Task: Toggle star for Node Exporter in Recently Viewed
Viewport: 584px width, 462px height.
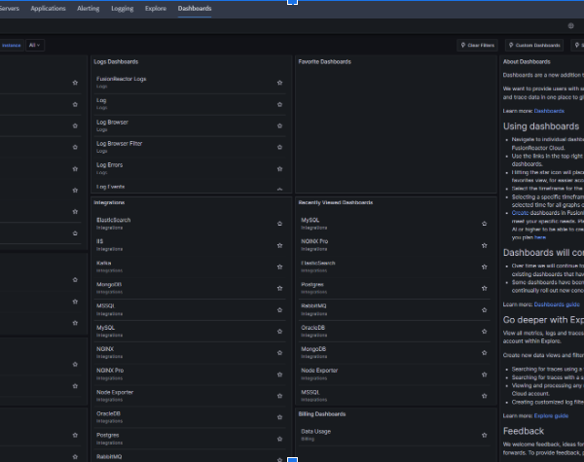Action: (x=484, y=374)
